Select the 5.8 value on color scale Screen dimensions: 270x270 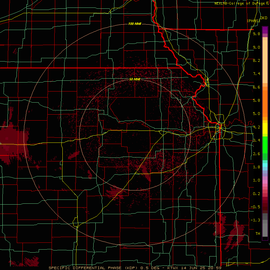(x=256, y=100)
